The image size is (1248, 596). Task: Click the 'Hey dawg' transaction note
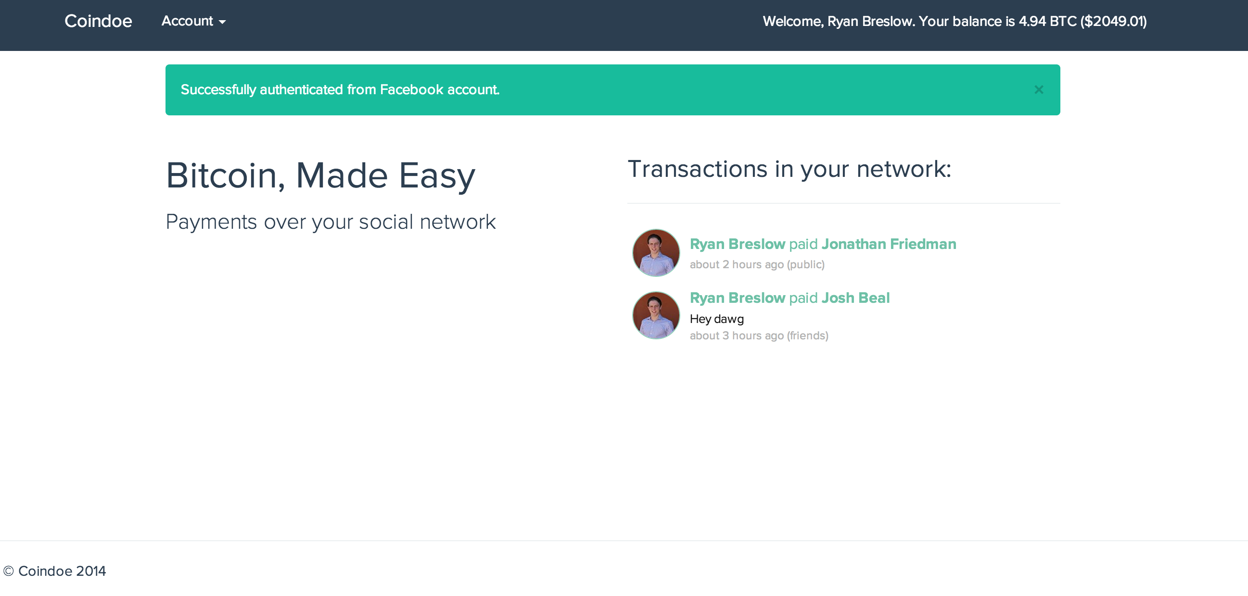click(716, 319)
